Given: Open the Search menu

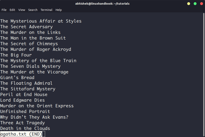Looking at the screenshot, I should (x=33, y=10).
